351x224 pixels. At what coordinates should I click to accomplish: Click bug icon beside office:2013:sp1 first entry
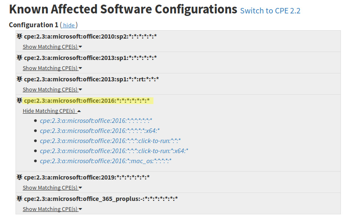19,57
